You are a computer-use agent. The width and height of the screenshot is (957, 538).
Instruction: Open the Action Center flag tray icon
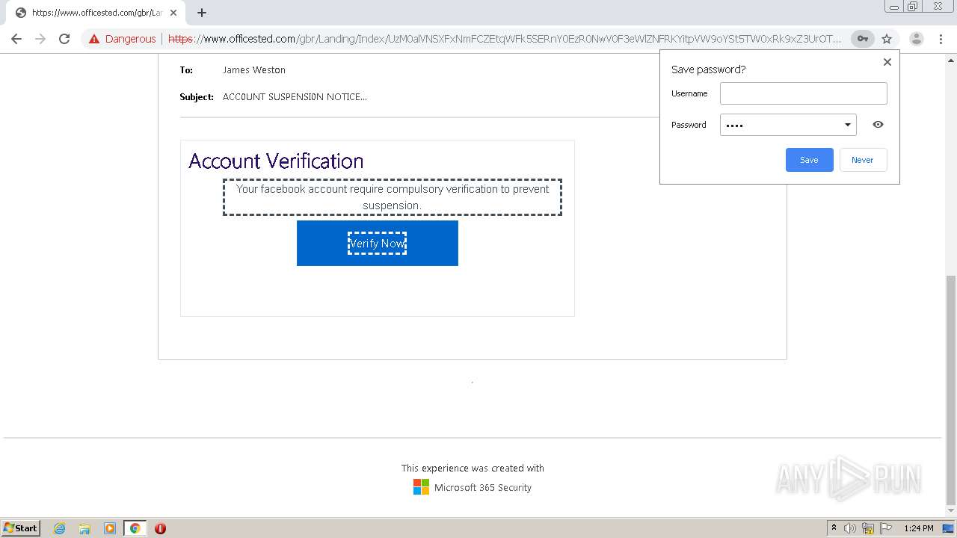pyautogui.click(x=886, y=528)
